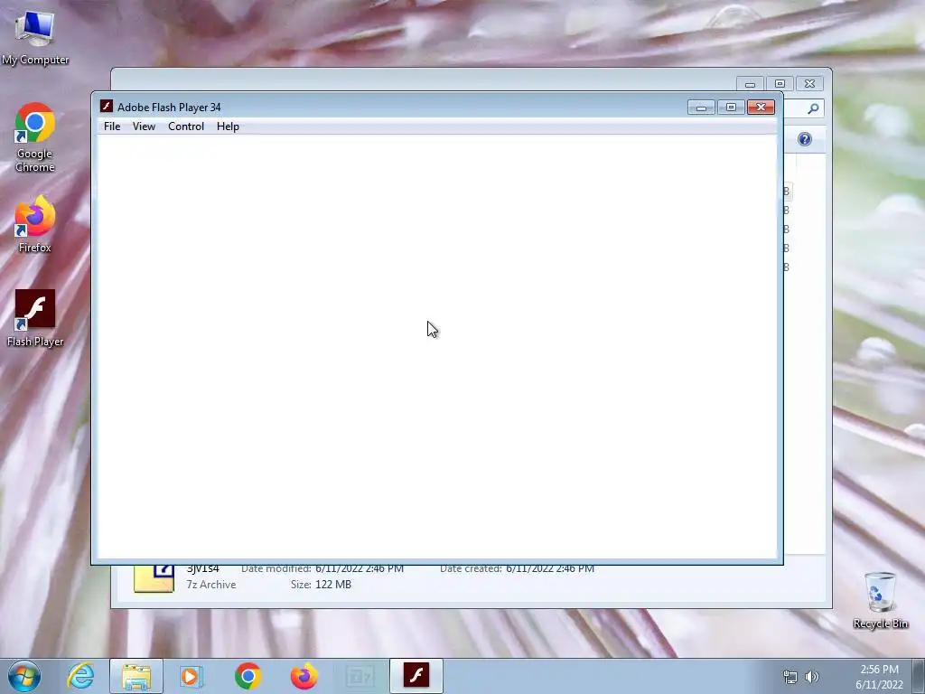Open the File menu in Flash Player
925x694 pixels.
[111, 127]
